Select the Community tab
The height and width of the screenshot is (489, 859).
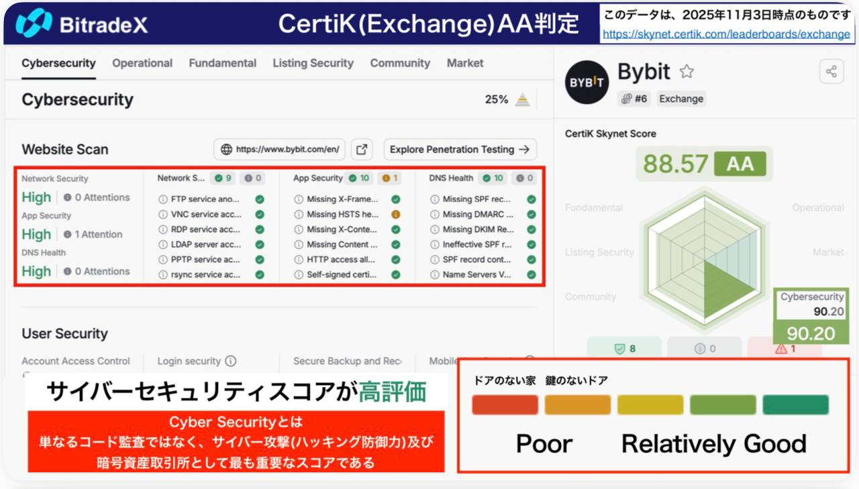tap(400, 63)
